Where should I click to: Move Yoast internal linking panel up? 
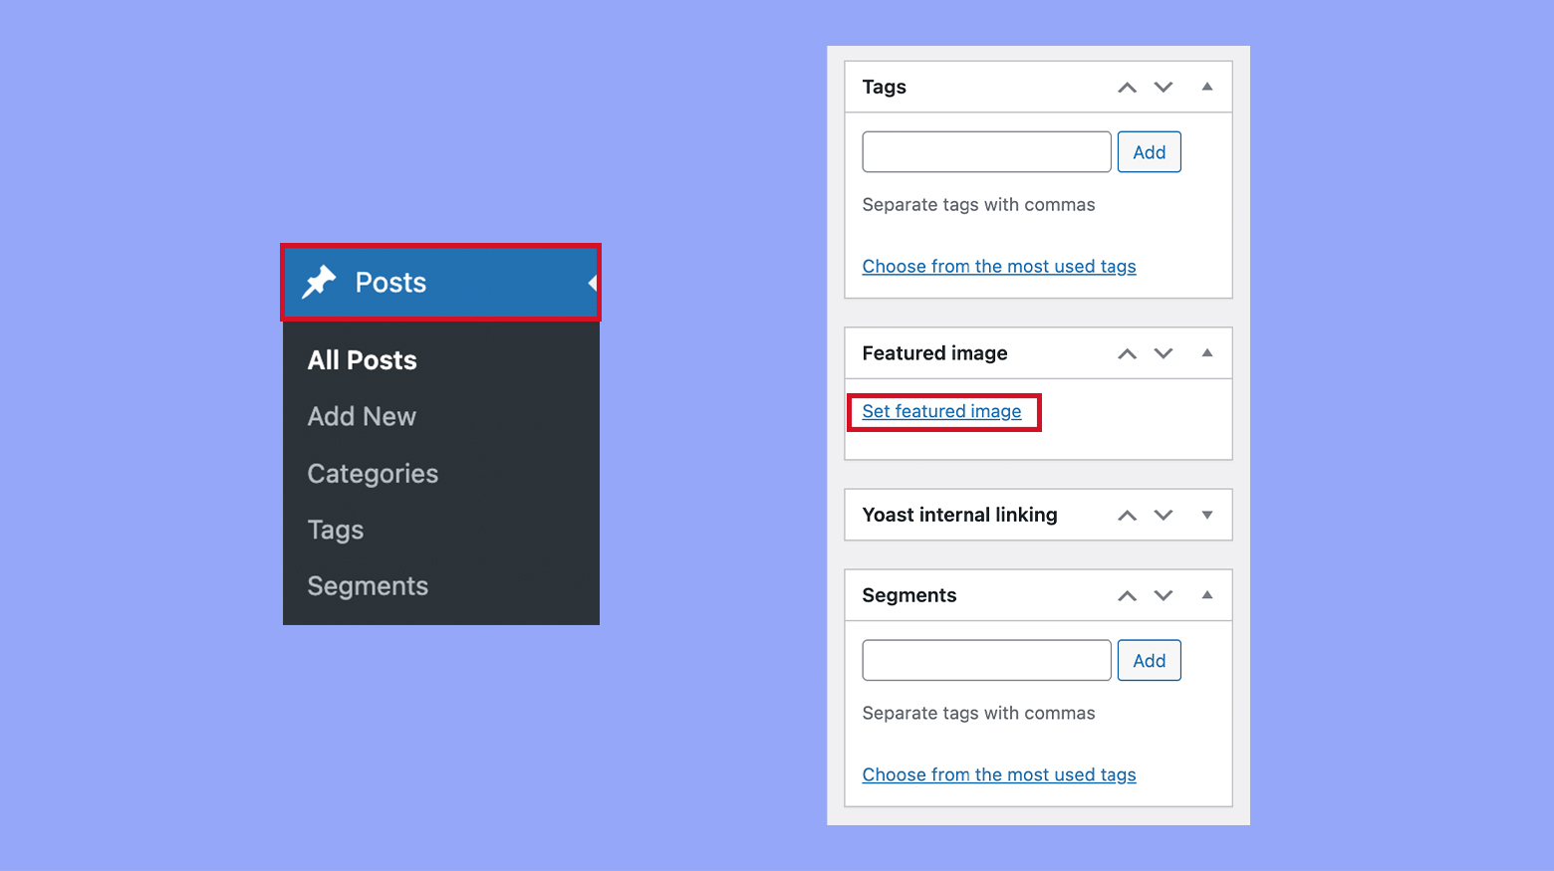(x=1127, y=515)
